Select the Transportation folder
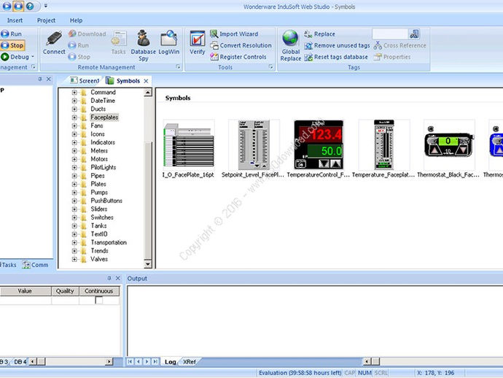503x378 pixels. pyautogui.click(x=109, y=242)
